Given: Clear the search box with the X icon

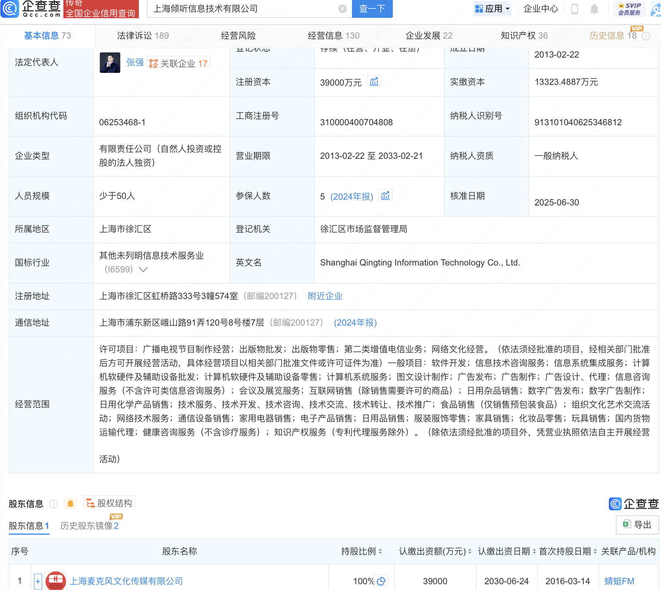Looking at the screenshot, I should tap(343, 9).
